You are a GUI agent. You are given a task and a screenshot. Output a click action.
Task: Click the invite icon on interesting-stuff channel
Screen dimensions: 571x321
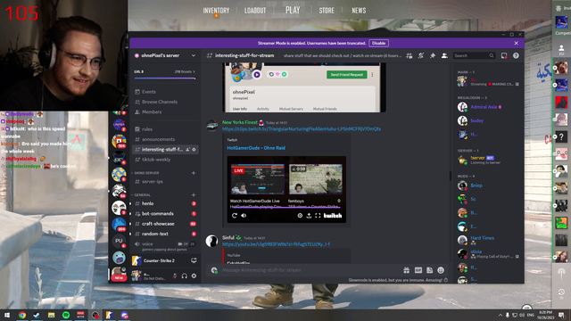[x=188, y=150]
